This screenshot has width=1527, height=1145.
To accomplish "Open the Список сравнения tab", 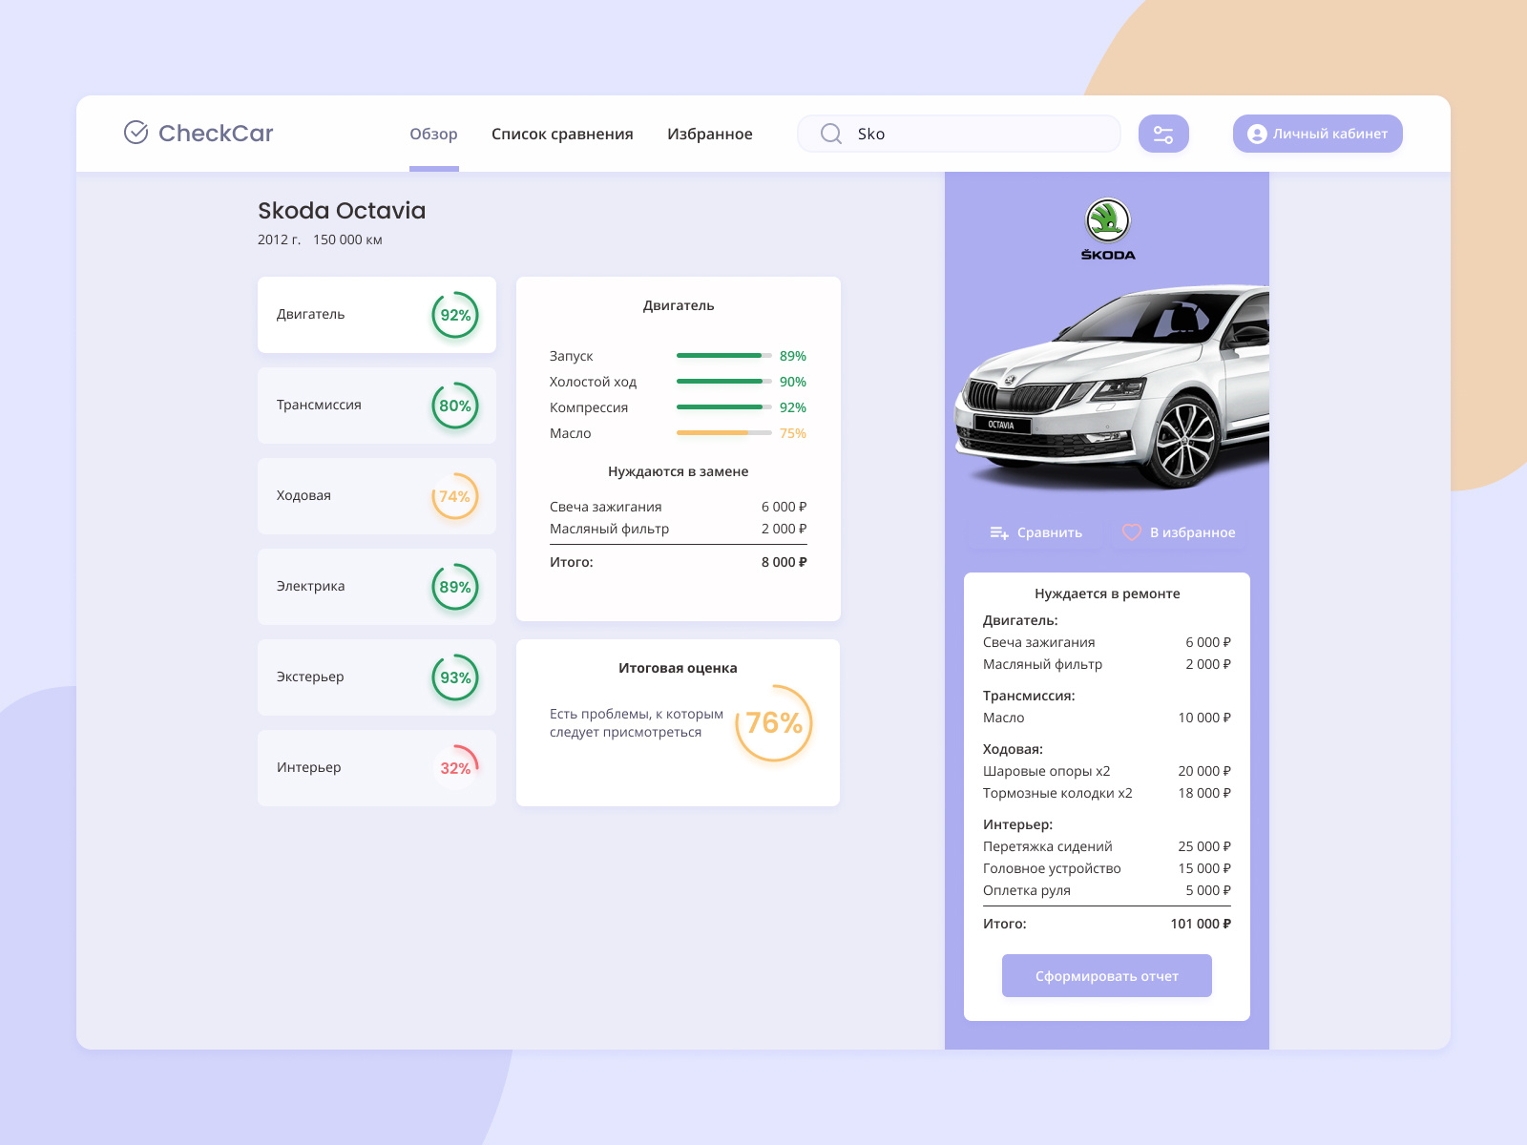I will tap(562, 134).
